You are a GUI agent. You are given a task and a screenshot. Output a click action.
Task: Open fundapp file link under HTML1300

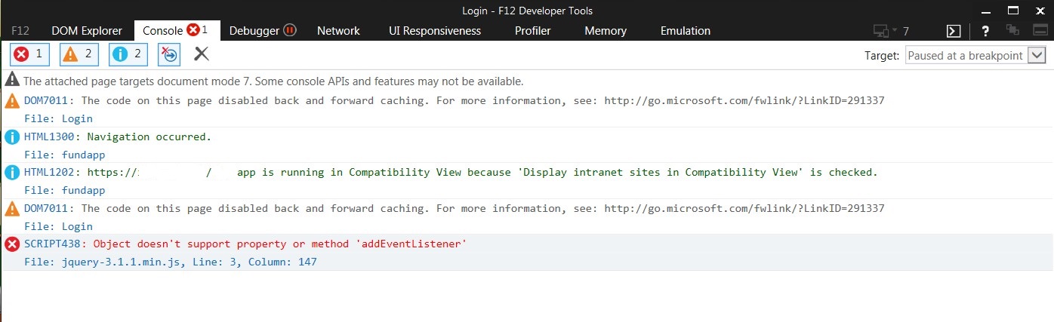click(64, 155)
